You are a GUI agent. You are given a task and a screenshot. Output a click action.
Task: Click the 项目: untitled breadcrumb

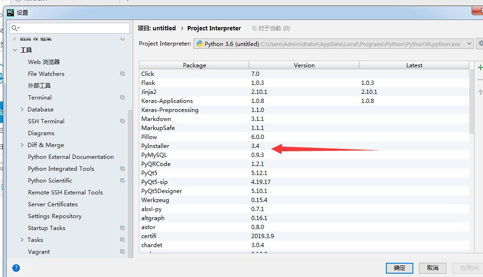pos(157,28)
